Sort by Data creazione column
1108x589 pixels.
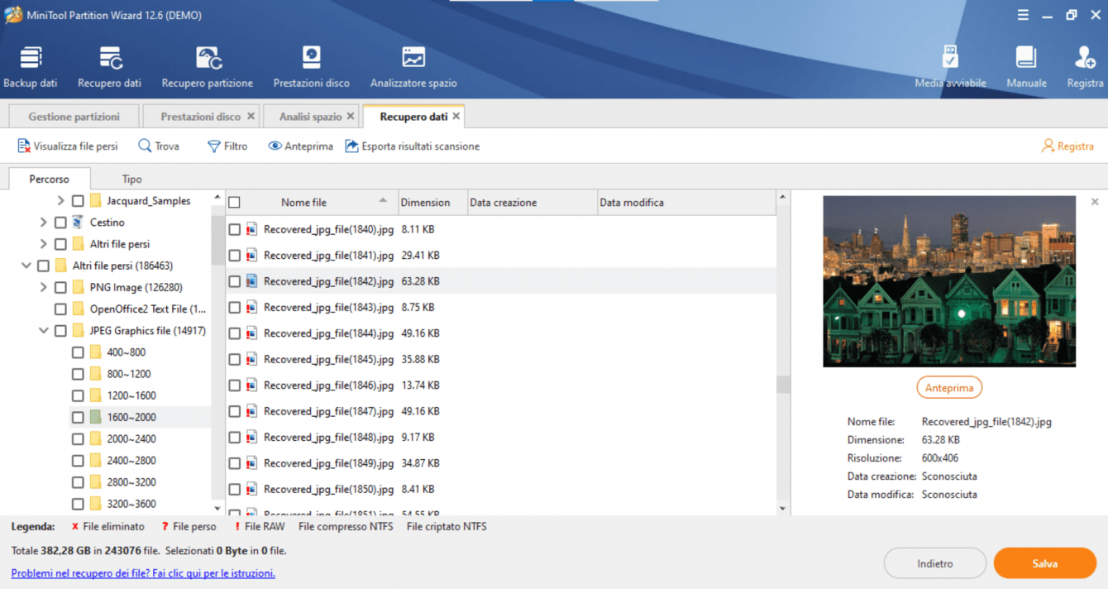tap(532, 203)
